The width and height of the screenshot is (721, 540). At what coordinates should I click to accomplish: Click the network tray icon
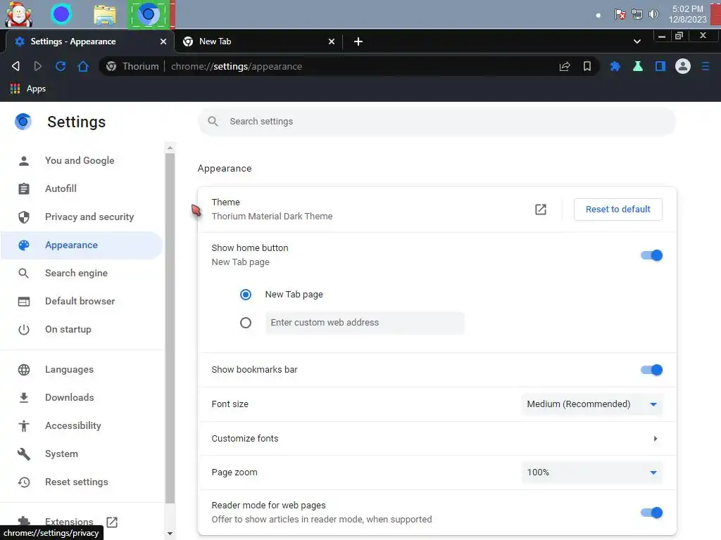click(637, 14)
